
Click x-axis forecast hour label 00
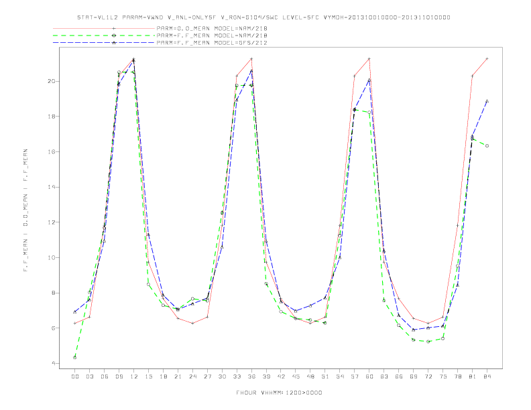[x=75, y=377]
